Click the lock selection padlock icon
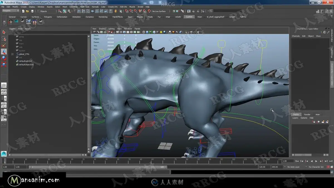The height and width of the screenshot is (188, 334). tap(116, 11)
